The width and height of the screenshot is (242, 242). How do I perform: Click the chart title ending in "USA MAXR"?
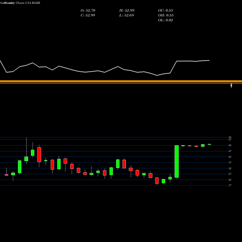pos(20,3)
